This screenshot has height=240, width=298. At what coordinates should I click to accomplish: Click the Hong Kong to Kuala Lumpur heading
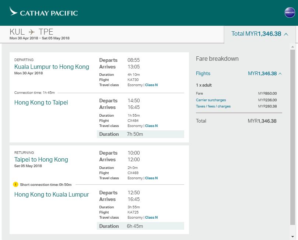coord(52,195)
